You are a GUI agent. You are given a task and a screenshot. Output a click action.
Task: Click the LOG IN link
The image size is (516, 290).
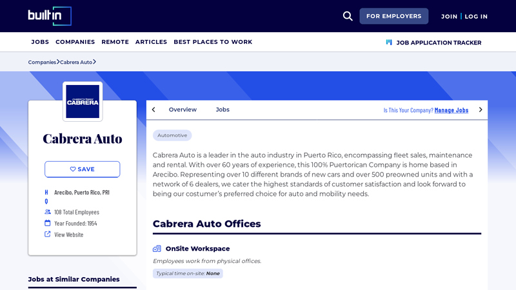tap(476, 17)
